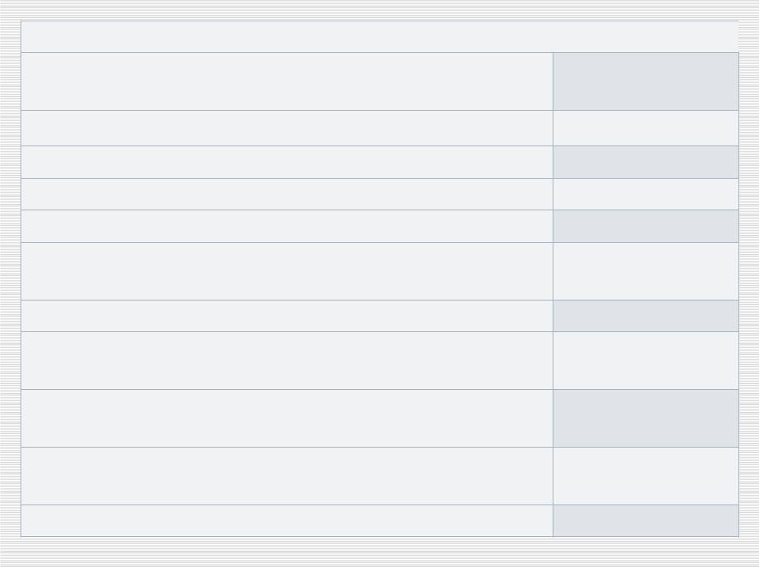This screenshot has height=567, width=759.
Task: Select shaded right cell in last table row
Action: 646,520
